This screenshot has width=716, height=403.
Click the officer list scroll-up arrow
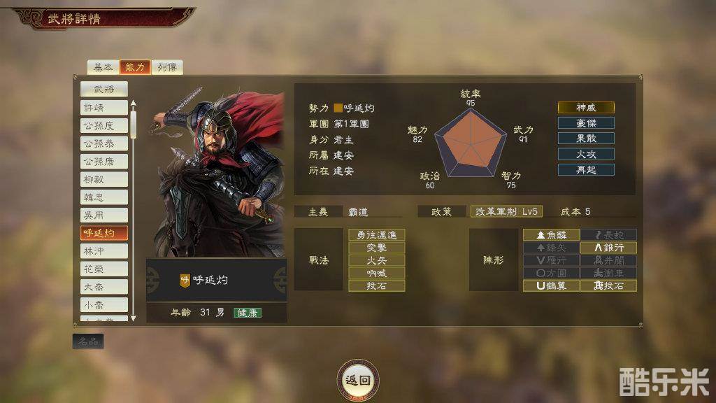134,104
